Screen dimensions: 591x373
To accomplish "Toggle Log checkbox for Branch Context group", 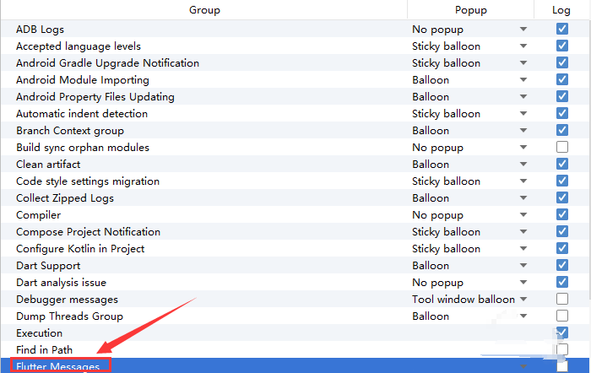I will [x=562, y=130].
